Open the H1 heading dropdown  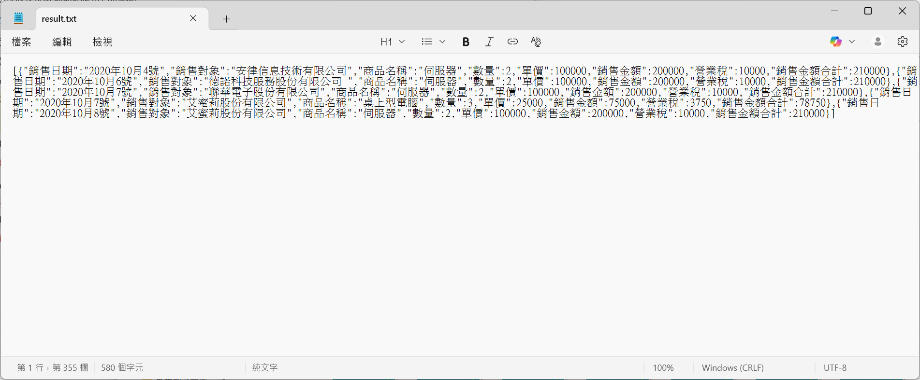(392, 42)
